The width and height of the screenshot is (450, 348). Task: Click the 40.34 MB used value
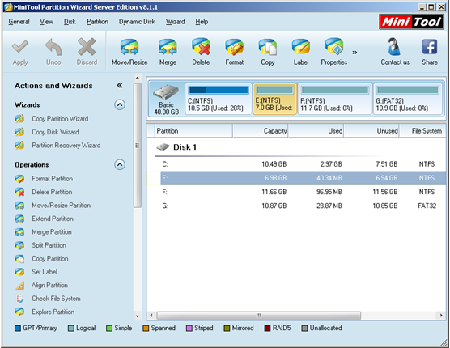coord(329,178)
